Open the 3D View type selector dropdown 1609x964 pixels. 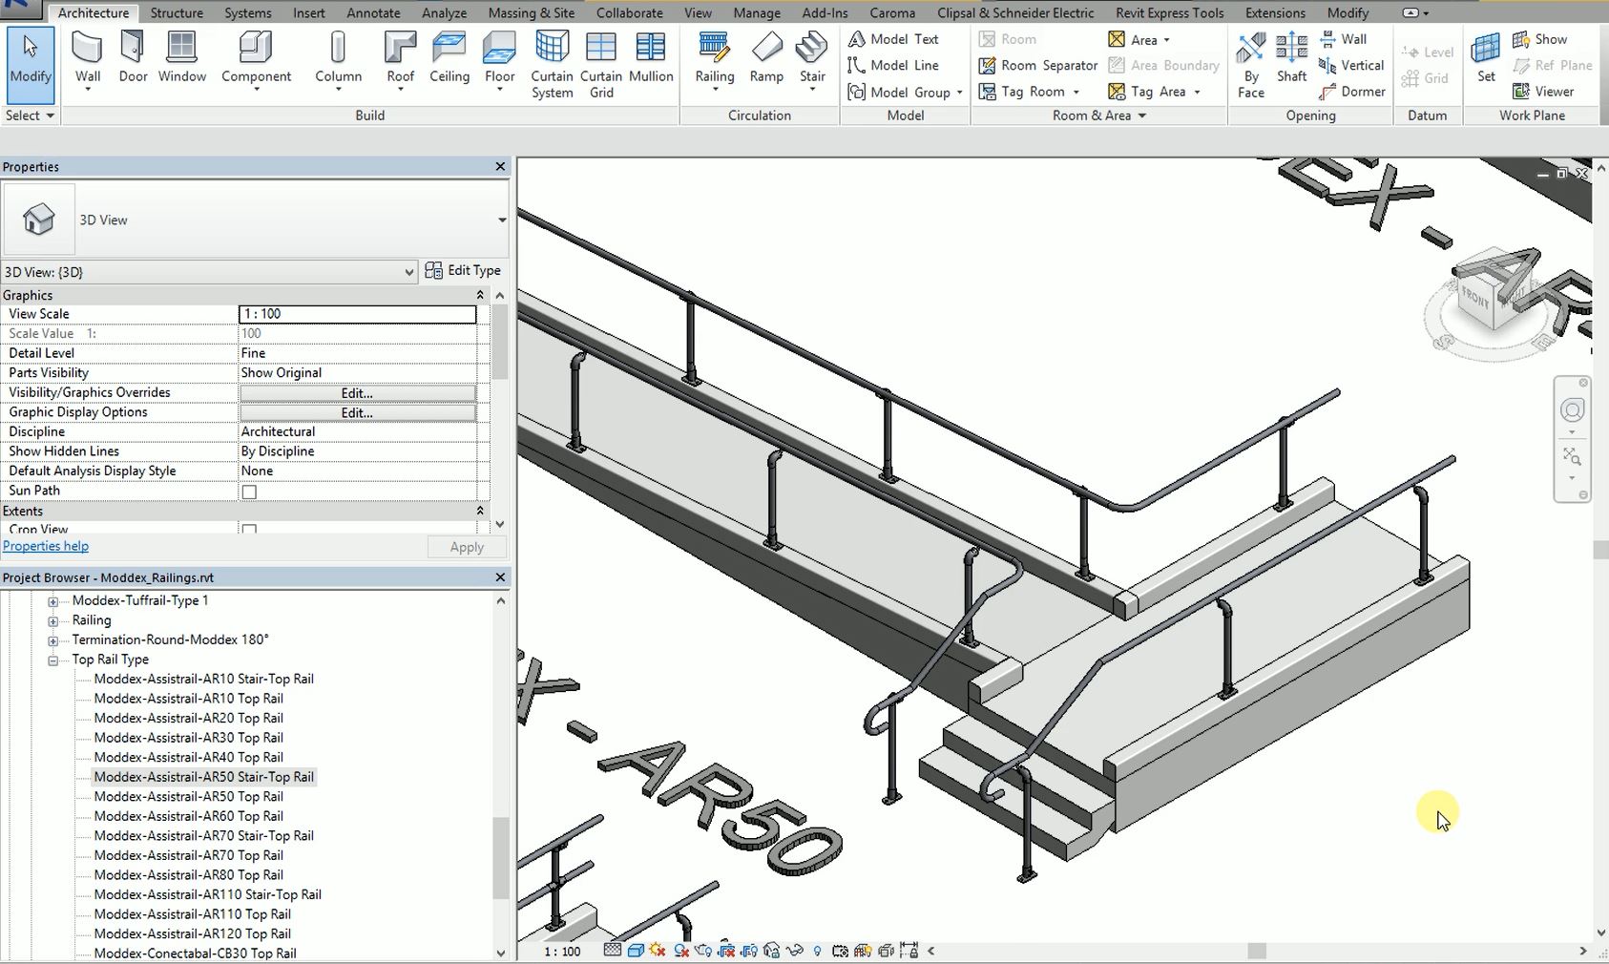502,220
